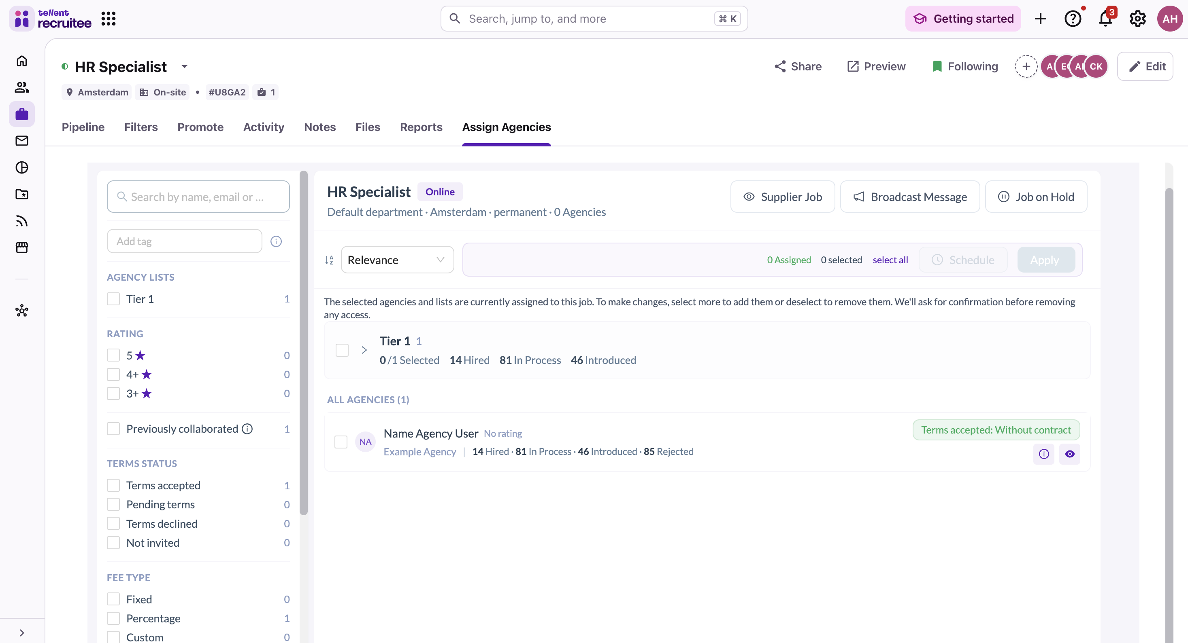Switch to the Notes tab
Viewport: 1188px width, 643px height.
pos(319,127)
